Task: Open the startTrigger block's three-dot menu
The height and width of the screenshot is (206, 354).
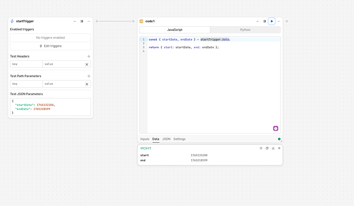Action: coord(89,21)
